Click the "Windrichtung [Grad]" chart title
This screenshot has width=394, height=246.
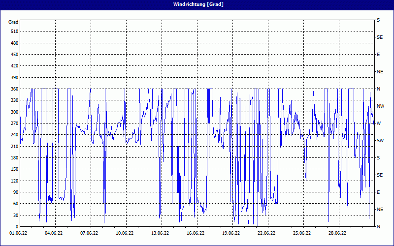coord(198,4)
